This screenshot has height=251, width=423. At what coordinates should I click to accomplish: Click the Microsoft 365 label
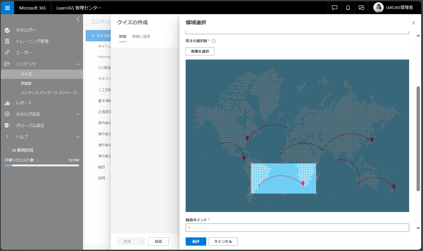coord(33,8)
